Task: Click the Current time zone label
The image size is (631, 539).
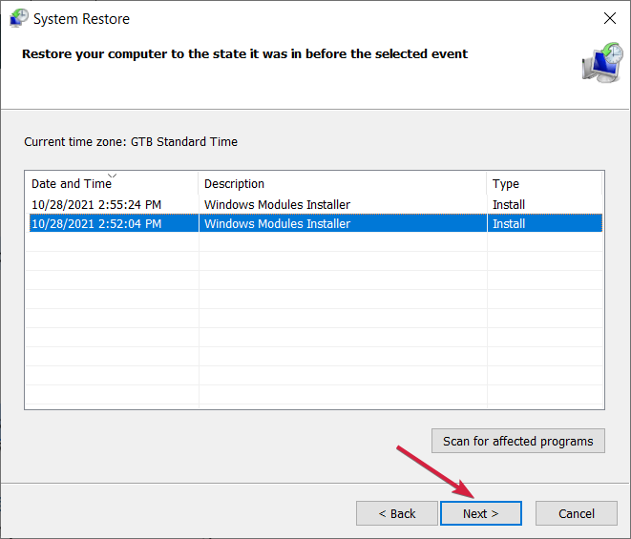Action: 131,141
